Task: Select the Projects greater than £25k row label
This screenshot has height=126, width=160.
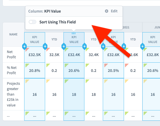Action: coord(13,94)
